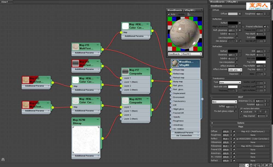
Task: Select the Map channel radio button
Action: 241,116
